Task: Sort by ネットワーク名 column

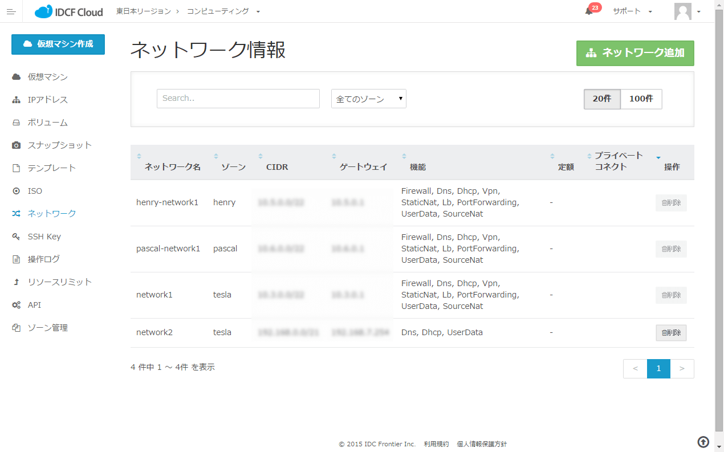Action: pyautogui.click(x=172, y=167)
